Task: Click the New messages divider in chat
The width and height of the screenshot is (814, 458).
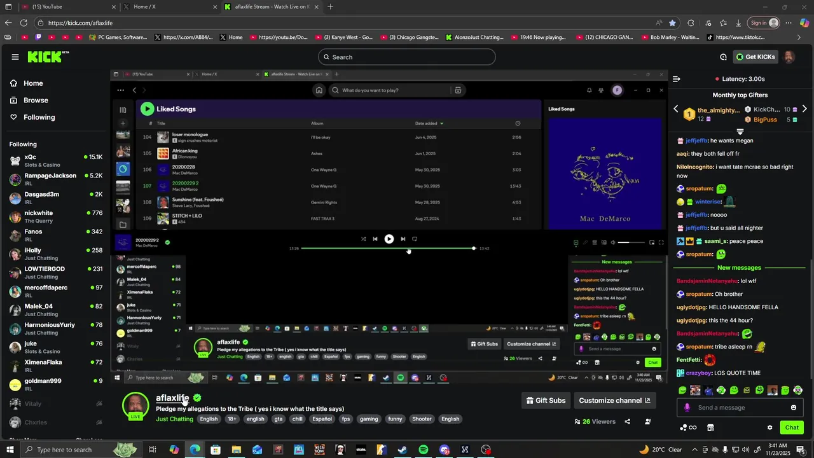Action: pos(739,268)
